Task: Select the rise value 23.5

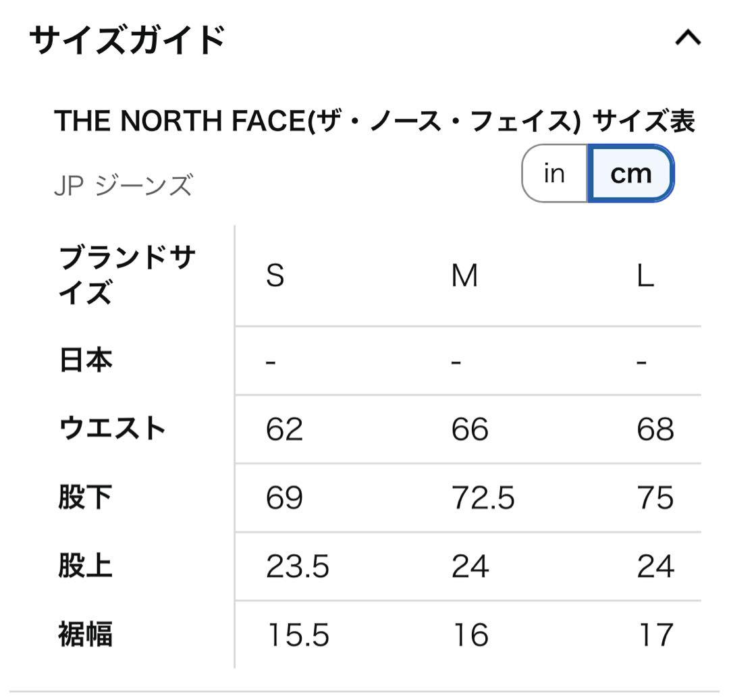Action: [x=297, y=566]
